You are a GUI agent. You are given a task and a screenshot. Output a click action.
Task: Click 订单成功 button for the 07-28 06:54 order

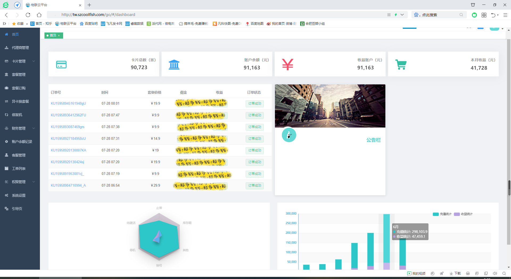(x=254, y=186)
